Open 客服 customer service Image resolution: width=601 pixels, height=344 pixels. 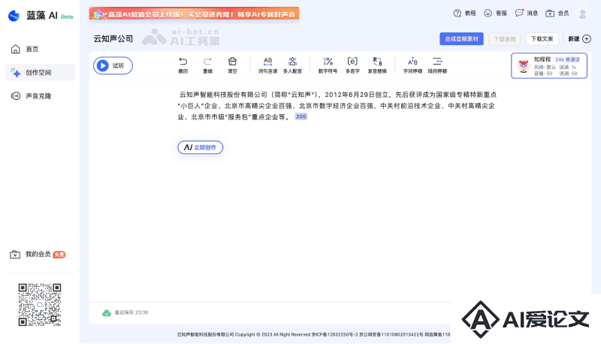[495, 13]
